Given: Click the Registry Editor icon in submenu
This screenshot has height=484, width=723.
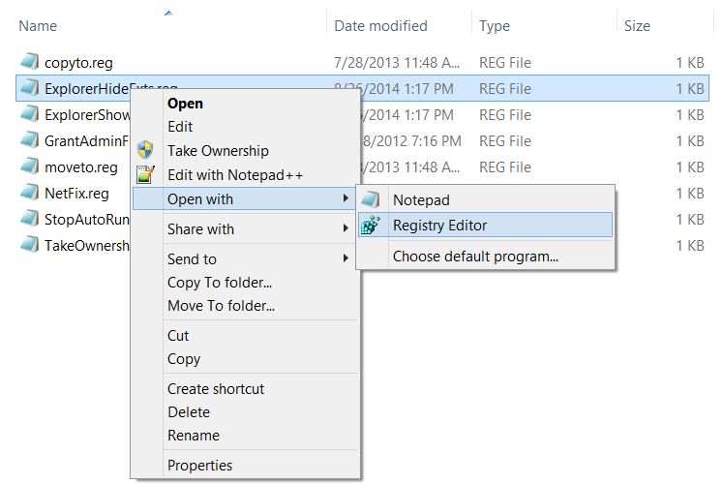Looking at the screenshot, I should pos(370,226).
